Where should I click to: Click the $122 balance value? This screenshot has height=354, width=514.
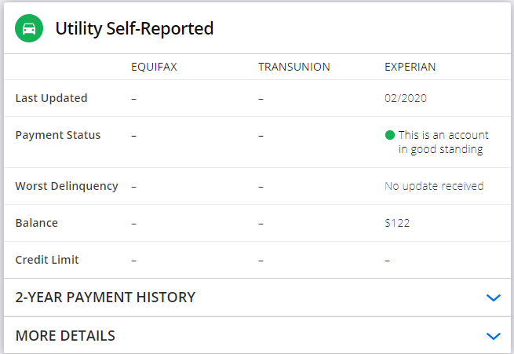(x=397, y=223)
